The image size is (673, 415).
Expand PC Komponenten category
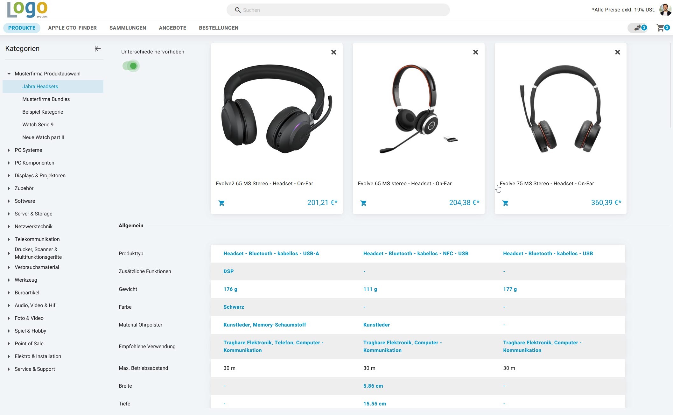pyautogui.click(x=9, y=163)
